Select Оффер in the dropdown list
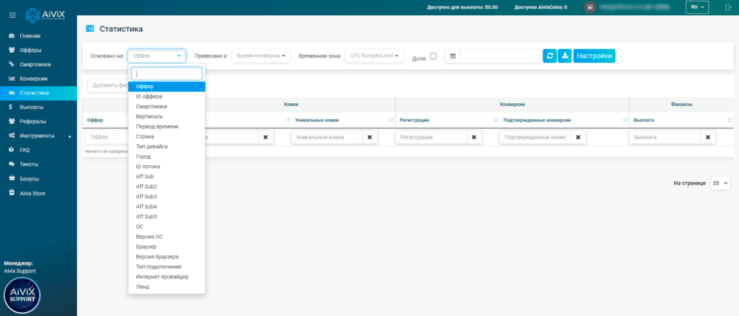Viewport: 739px width, 316px height. (x=167, y=86)
